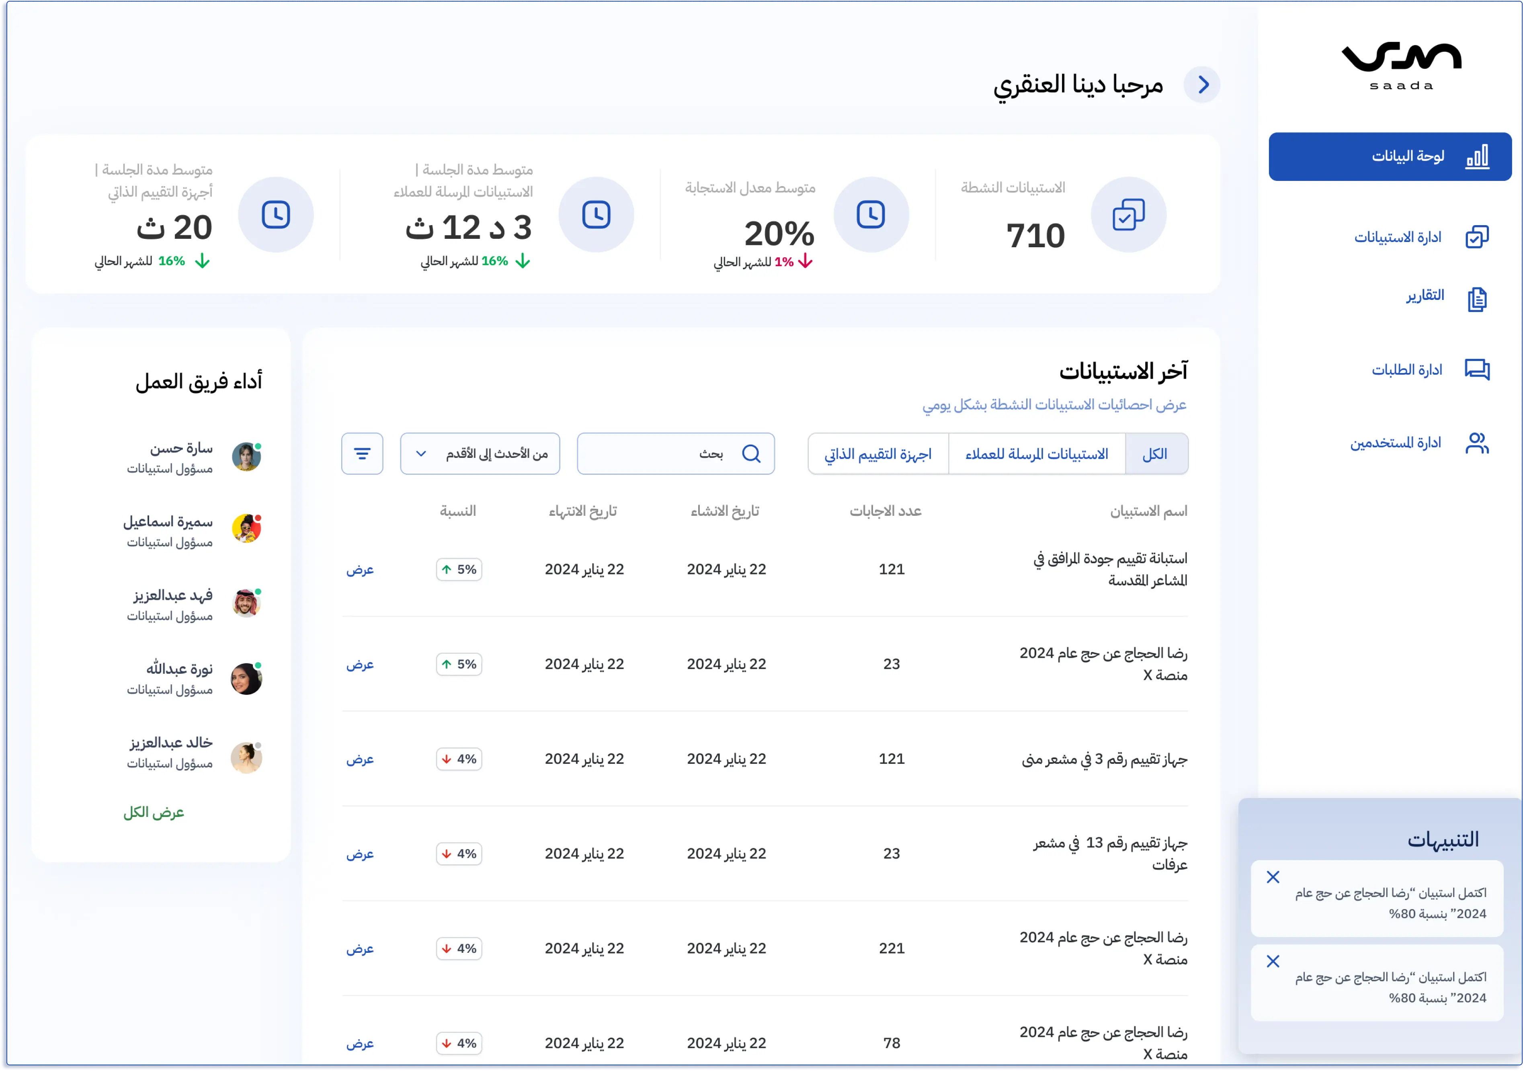Click the لوحة البيانات bar chart icon

coord(1477,157)
